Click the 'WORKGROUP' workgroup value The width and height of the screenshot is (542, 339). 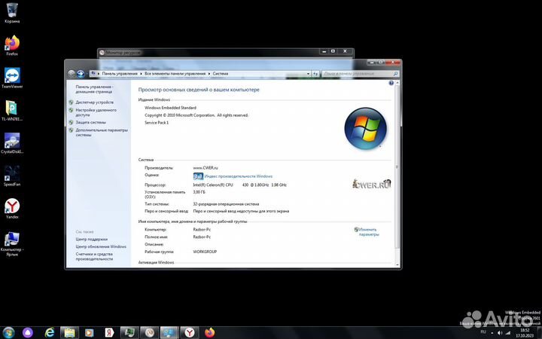205,252
